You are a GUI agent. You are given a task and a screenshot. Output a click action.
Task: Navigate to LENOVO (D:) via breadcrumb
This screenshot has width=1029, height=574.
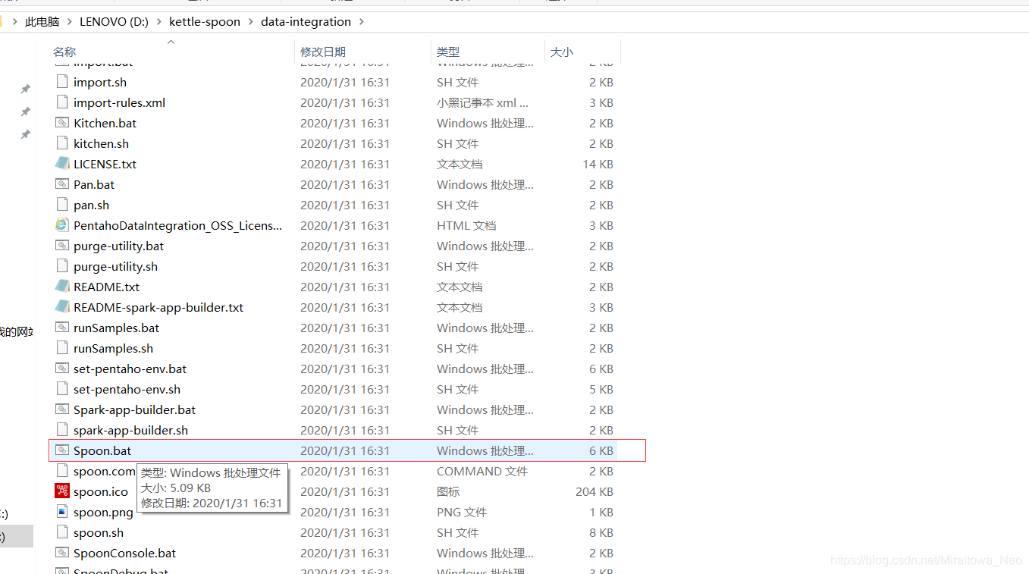pyautogui.click(x=113, y=21)
